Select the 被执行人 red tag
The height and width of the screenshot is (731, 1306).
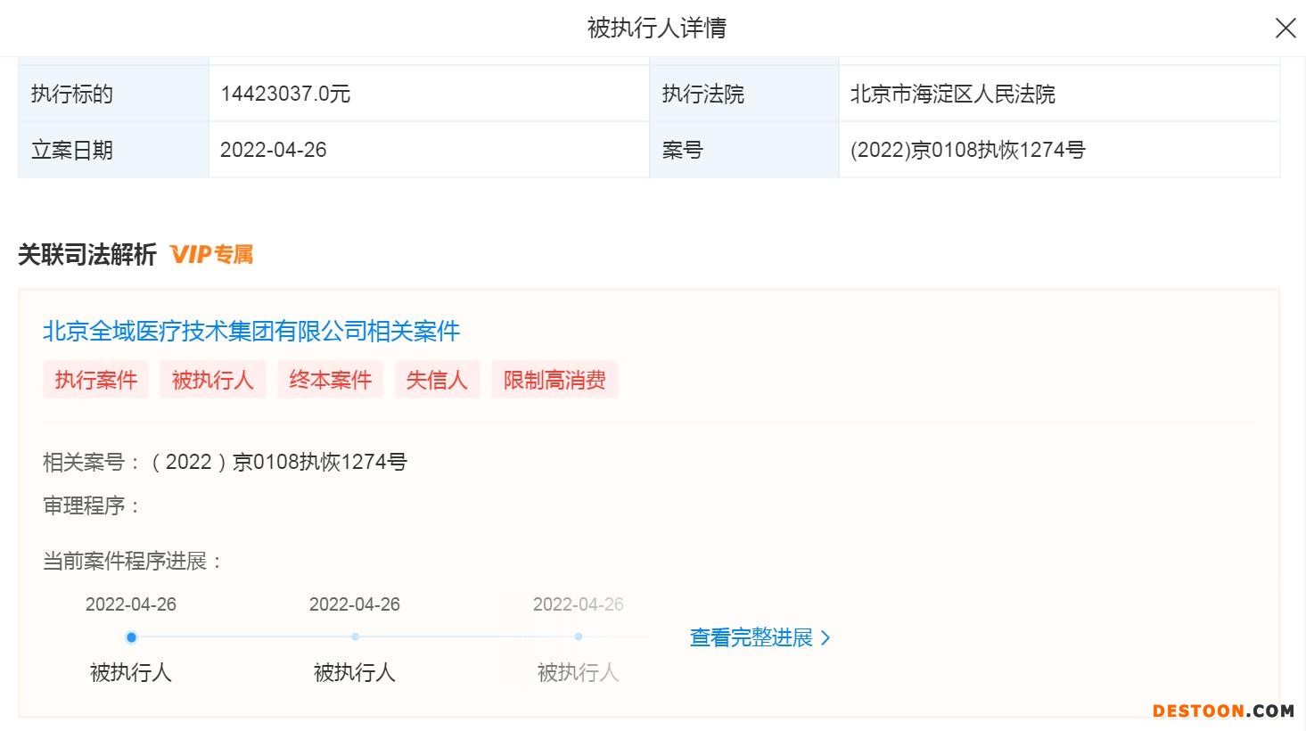pyautogui.click(x=213, y=380)
